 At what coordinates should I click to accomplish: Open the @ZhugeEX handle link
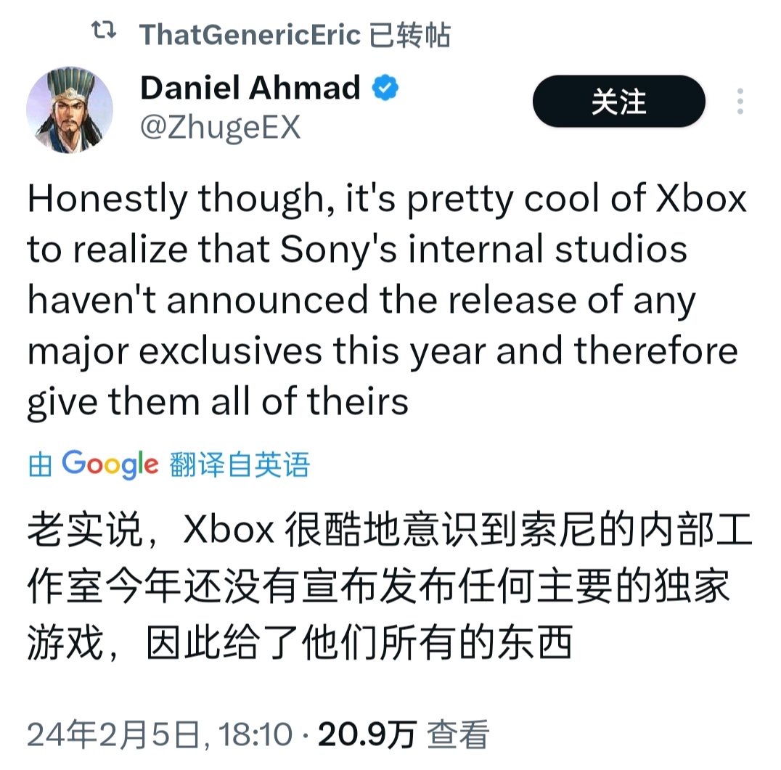219,128
